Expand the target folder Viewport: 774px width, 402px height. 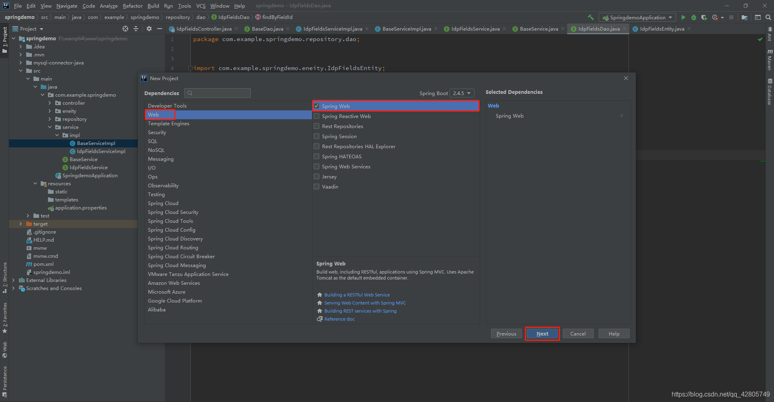[21, 224]
